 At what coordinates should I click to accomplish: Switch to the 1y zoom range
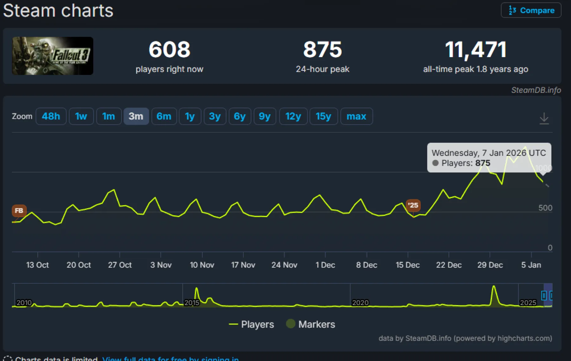pos(190,116)
